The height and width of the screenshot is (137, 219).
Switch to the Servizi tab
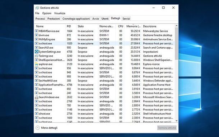(x=126, y=19)
